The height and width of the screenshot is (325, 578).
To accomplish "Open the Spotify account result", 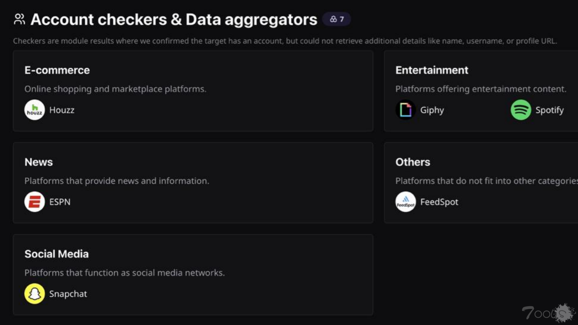I will tap(549, 110).
